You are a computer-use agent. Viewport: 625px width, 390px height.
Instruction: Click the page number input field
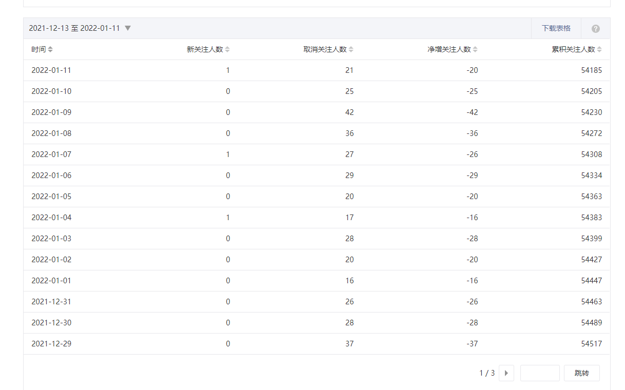(539, 373)
